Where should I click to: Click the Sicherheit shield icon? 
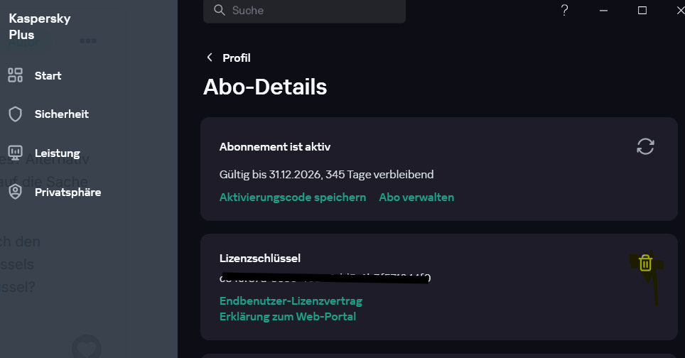click(15, 114)
